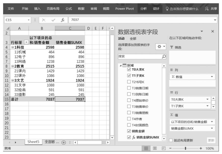The image size is (222, 154).
Task: Open the field list gear tools button
Action: pos(161,47)
